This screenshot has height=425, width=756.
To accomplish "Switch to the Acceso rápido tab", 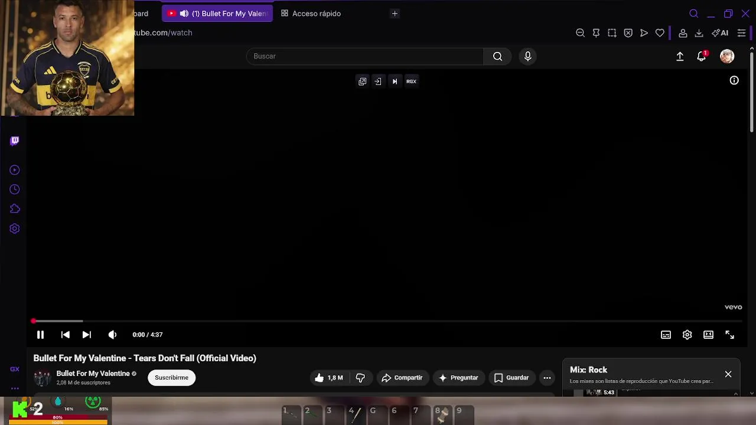I will pyautogui.click(x=311, y=14).
